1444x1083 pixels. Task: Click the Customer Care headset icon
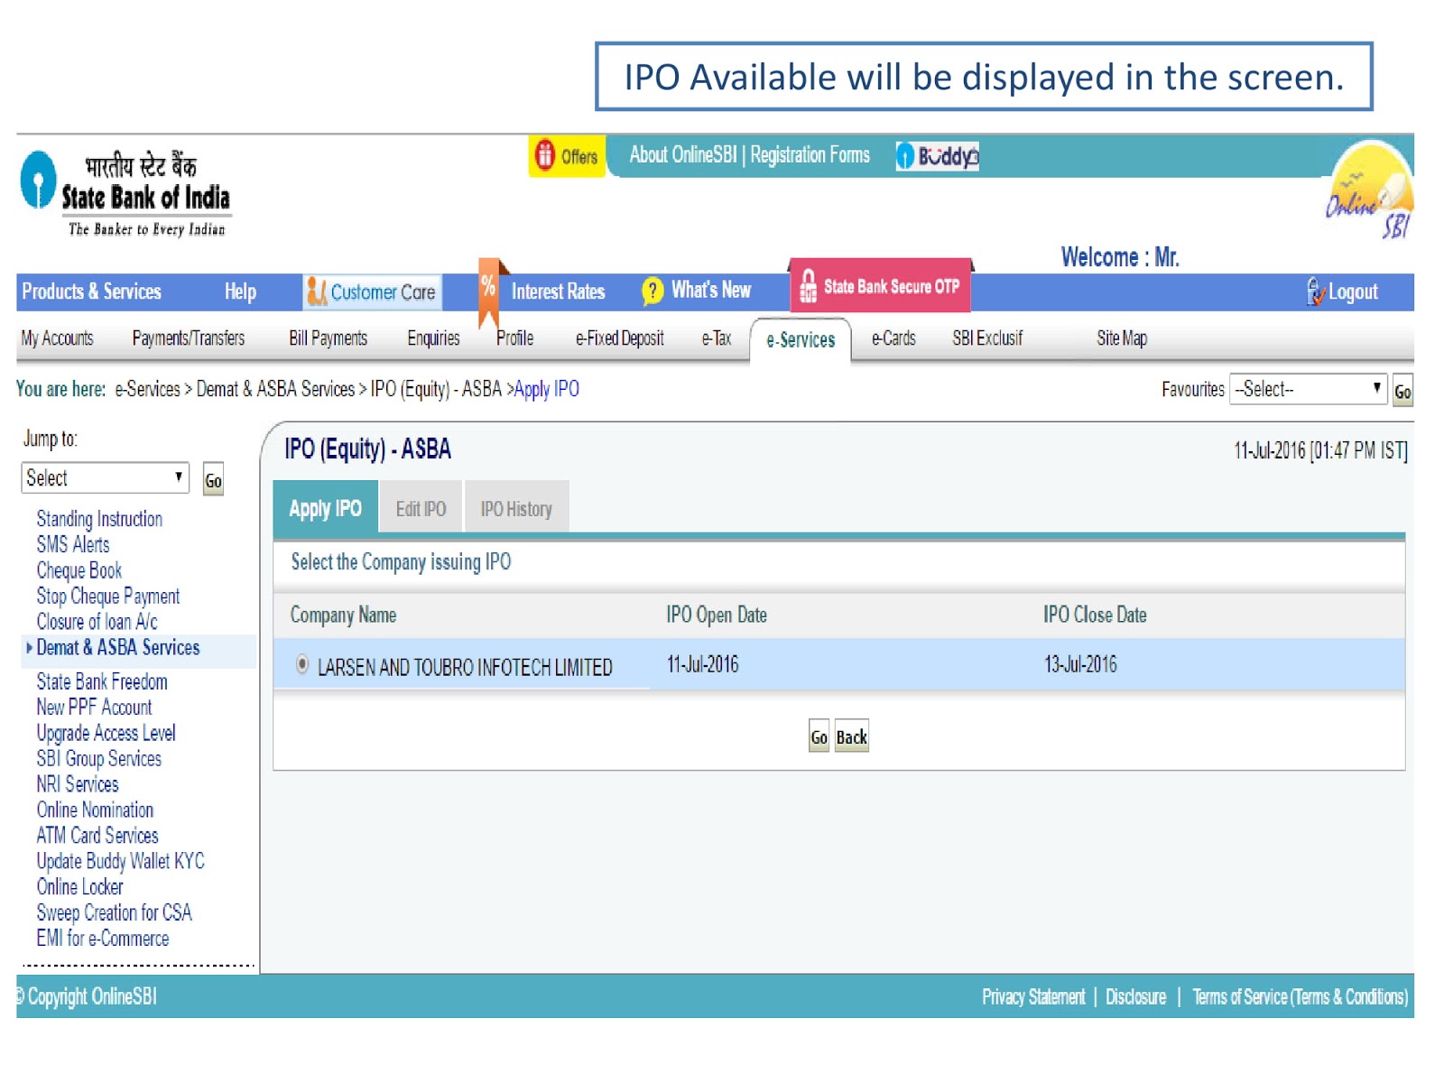317,292
